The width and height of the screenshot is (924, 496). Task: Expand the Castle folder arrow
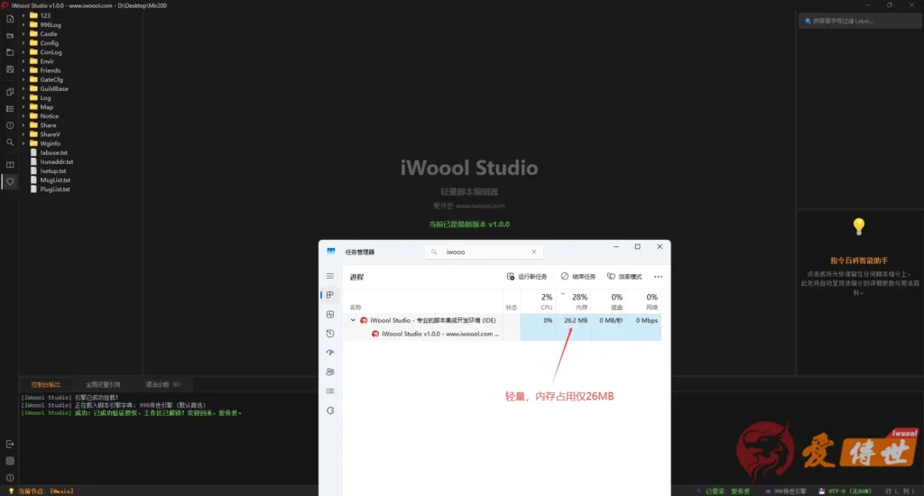[23, 34]
